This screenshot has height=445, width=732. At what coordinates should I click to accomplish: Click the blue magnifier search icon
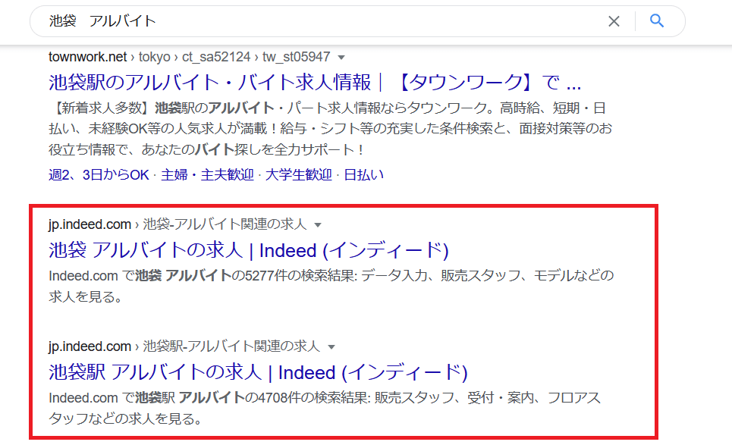(657, 21)
